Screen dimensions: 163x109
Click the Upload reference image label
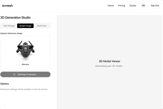pos(11,33)
